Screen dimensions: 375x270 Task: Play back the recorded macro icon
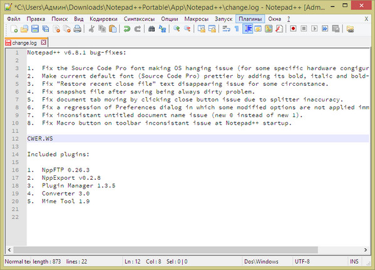(314, 29)
